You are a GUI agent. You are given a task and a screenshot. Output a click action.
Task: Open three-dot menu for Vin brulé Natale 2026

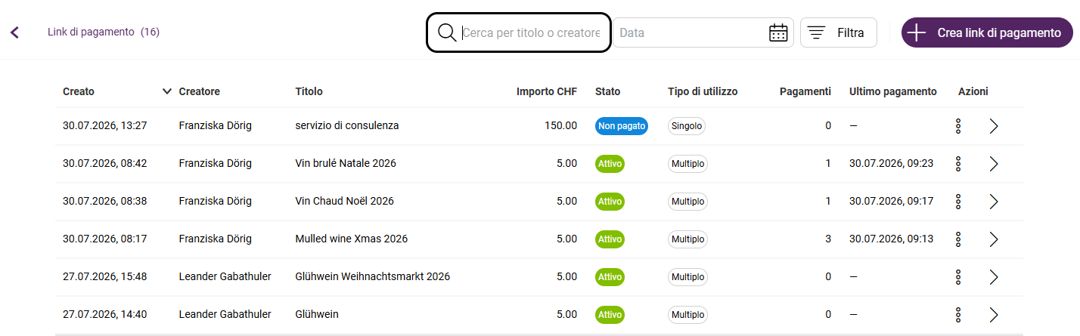click(958, 164)
